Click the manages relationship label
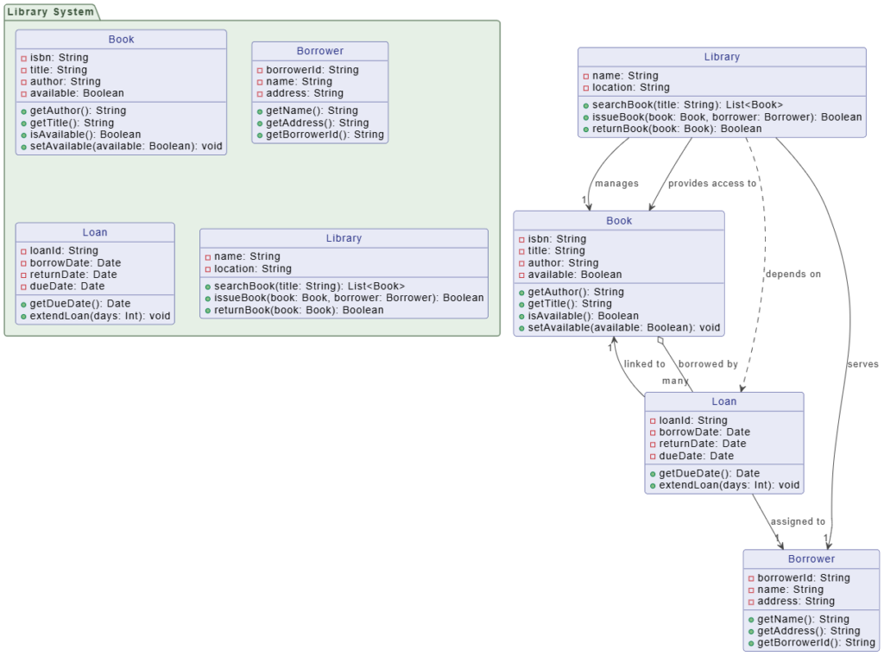Image resolution: width=884 pixels, height=656 pixels. click(x=616, y=183)
